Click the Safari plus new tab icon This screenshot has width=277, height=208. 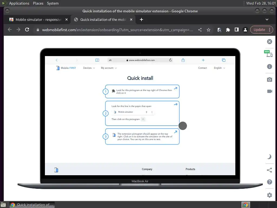tap(203, 60)
